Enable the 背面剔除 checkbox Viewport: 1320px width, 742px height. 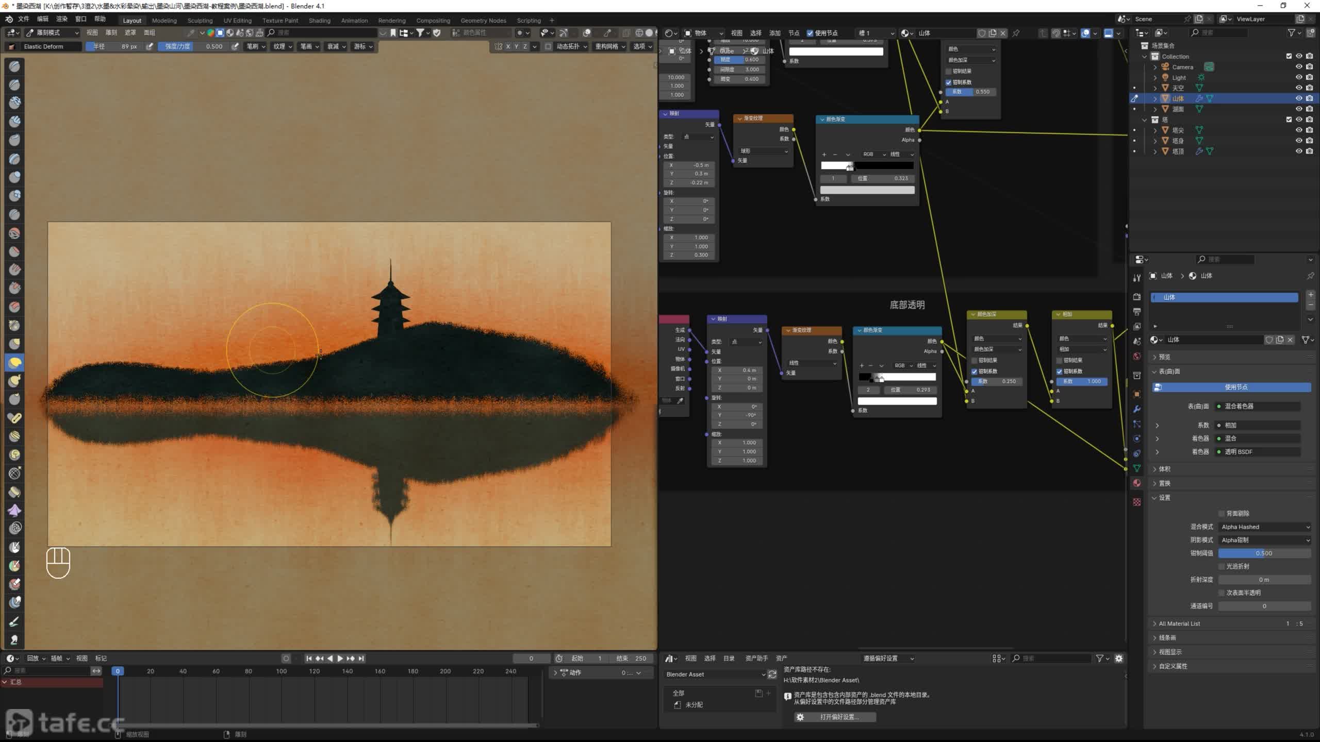[1222, 514]
